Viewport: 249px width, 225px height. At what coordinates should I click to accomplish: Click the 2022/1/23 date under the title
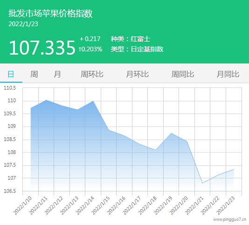(x=23, y=24)
